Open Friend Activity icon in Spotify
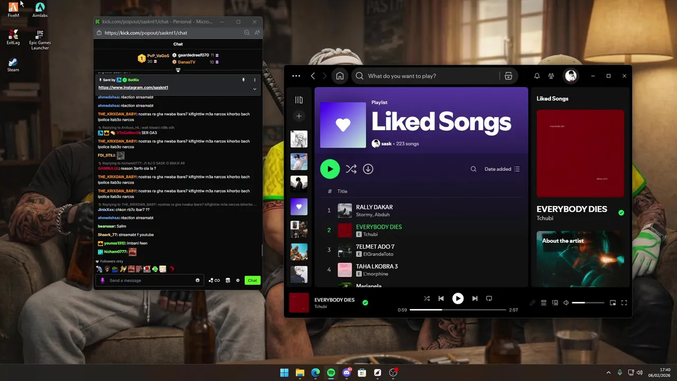 click(551, 76)
